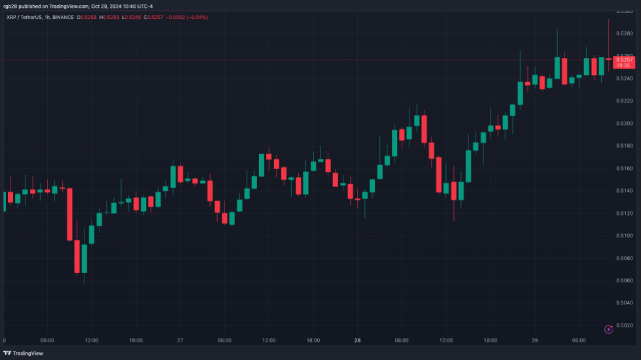The image size is (641, 360).
Task: Select the 1h interval in chart legend
Action: (46, 17)
